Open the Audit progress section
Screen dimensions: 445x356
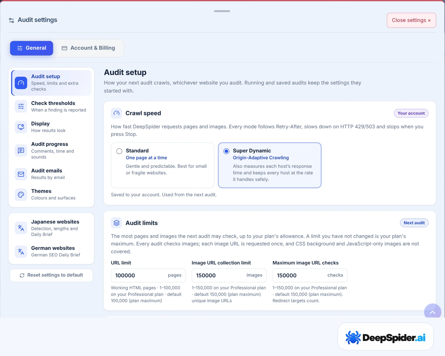coord(52,150)
